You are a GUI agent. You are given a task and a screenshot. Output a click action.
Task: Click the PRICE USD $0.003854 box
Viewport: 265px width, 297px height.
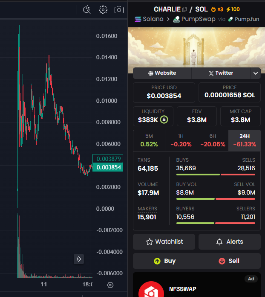[164, 93]
